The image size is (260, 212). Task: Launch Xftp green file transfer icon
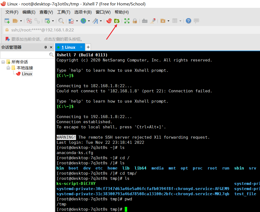(x=117, y=21)
